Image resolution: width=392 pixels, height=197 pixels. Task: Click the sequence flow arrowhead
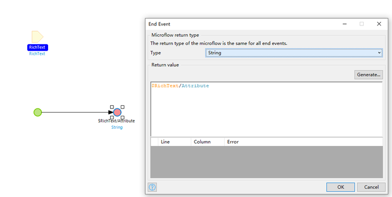pyautogui.click(x=111, y=112)
